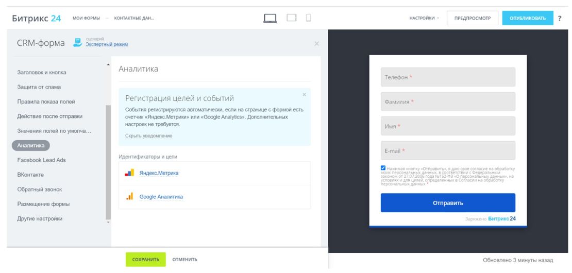This screenshot has width=572, height=273.
Task: Open Заголовок и кнопка section
Action: pyautogui.click(x=42, y=72)
